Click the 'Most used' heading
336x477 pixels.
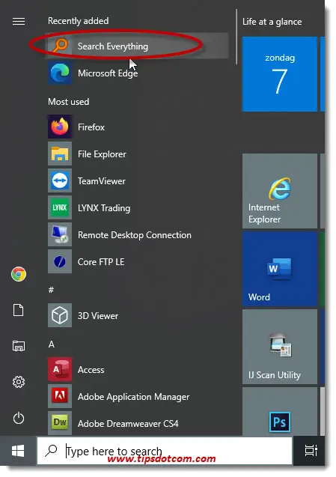pyautogui.click(x=68, y=102)
